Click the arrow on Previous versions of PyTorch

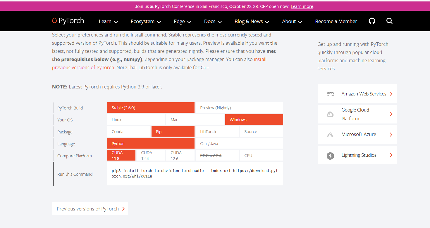click(x=123, y=209)
